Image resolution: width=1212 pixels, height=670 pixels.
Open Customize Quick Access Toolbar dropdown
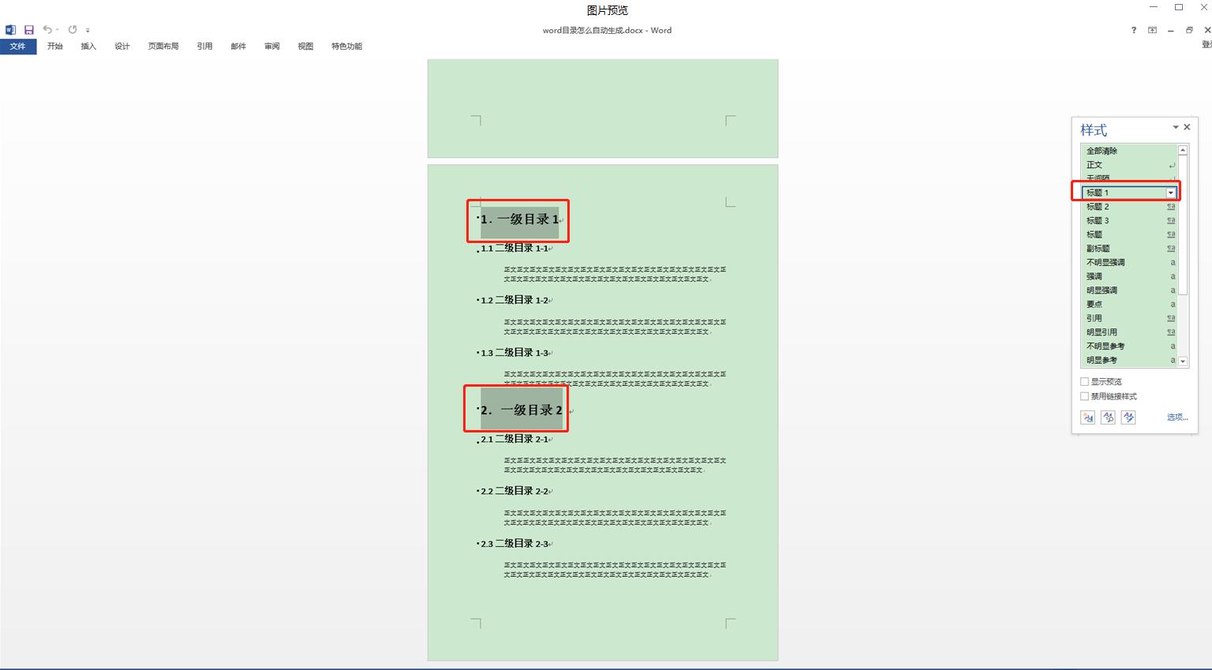(x=88, y=31)
